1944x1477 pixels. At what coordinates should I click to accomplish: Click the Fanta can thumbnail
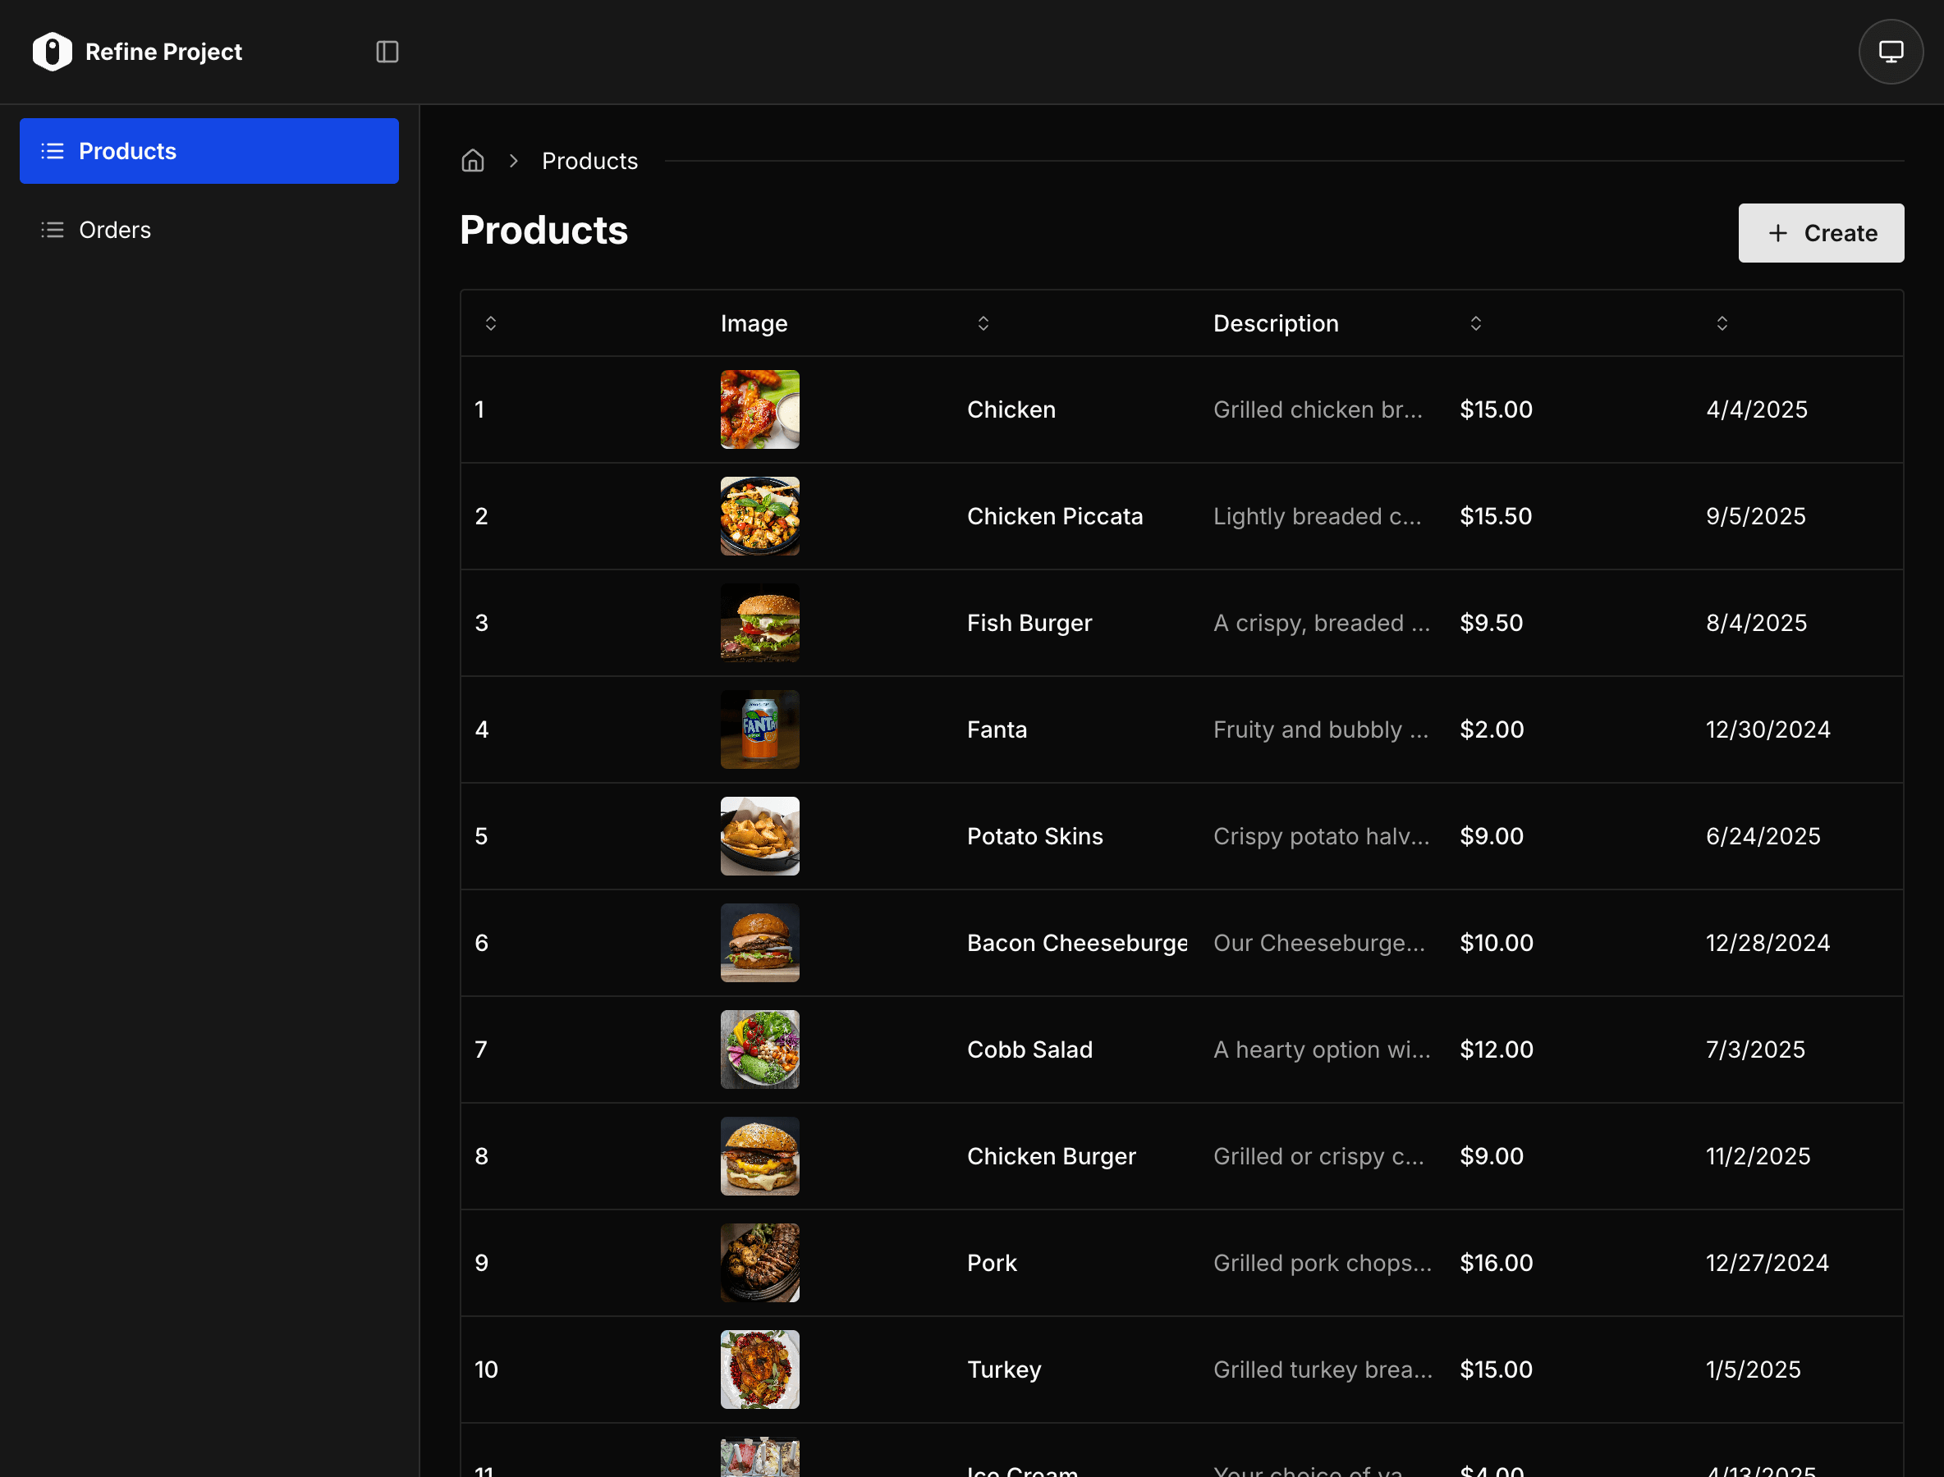tap(760, 729)
